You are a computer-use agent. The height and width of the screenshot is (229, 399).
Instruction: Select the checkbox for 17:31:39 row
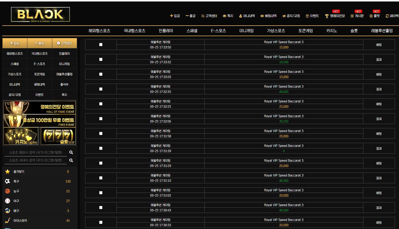pyautogui.click(x=101, y=148)
